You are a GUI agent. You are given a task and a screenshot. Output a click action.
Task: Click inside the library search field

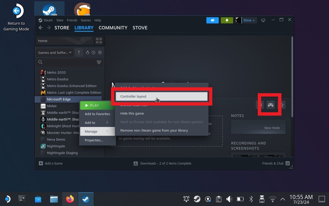64,62
